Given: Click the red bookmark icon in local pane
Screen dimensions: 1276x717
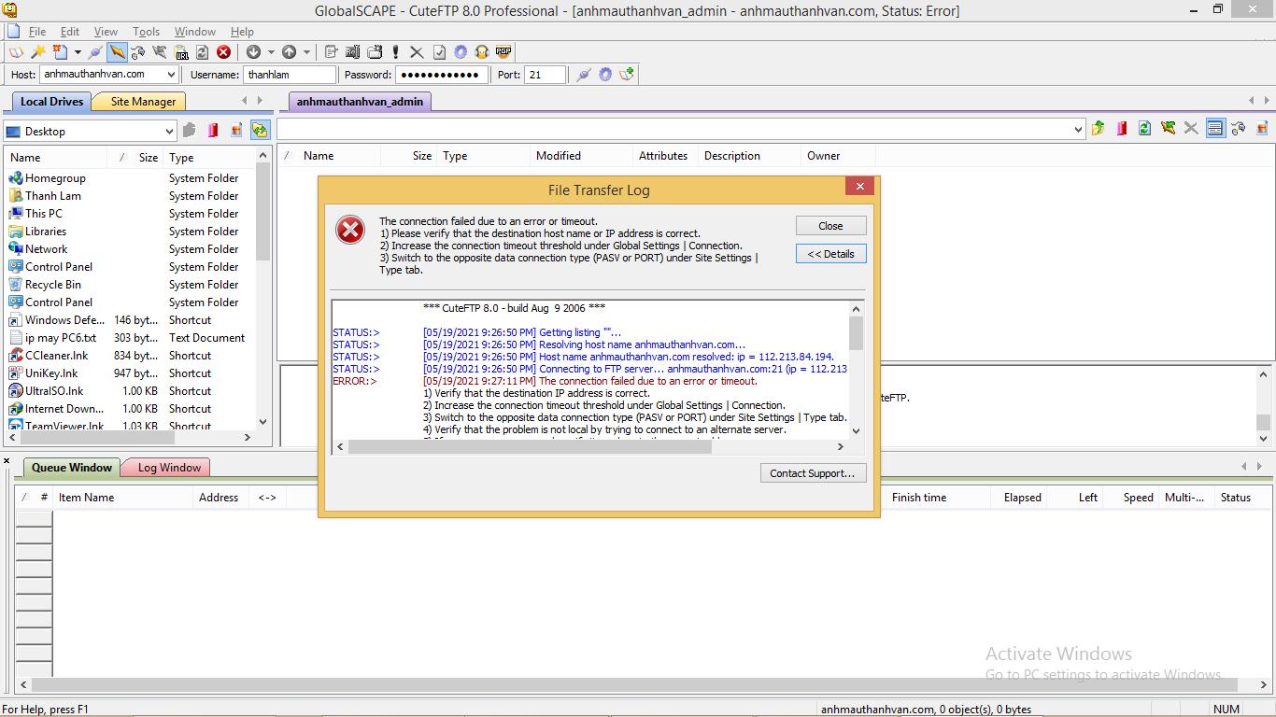Looking at the screenshot, I should [213, 131].
